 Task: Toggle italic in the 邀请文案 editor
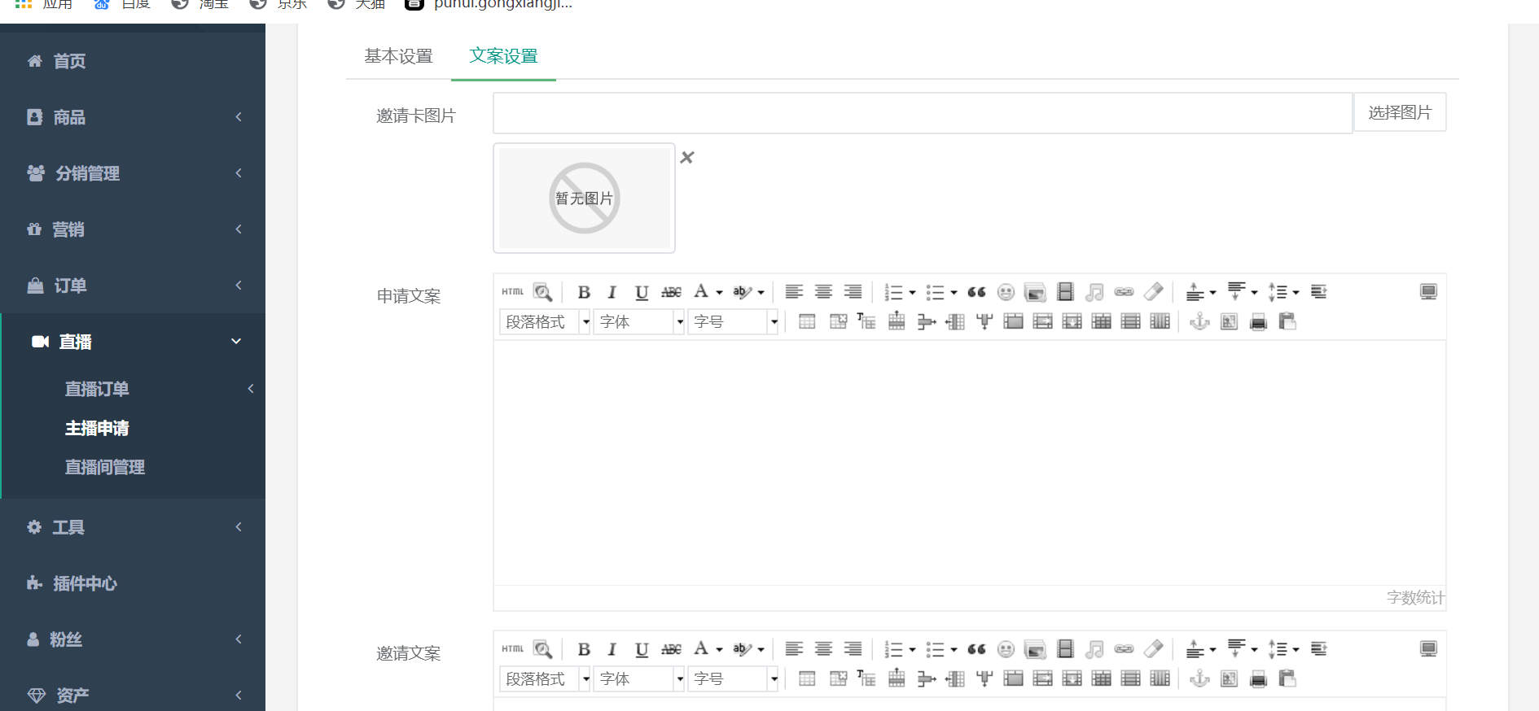click(612, 649)
